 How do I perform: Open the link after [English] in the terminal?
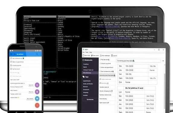pos(109,27)
